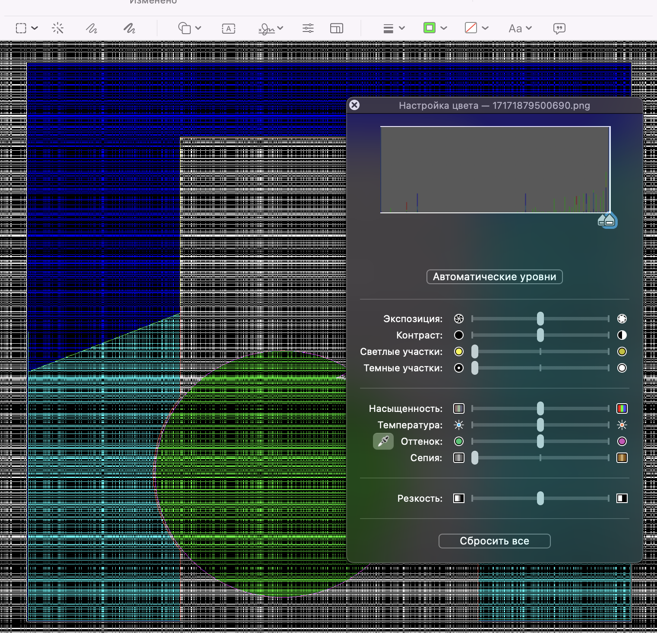Screen dimensions: 657x633
Task: Open the Adjust Color sliders icon
Action: (x=308, y=28)
